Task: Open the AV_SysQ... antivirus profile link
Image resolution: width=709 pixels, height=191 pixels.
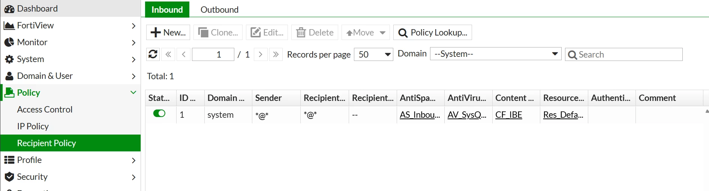Action: pos(467,115)
